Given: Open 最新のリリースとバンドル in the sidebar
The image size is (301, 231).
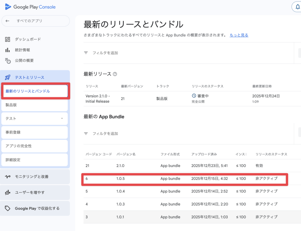Looking at the screenshot, I should (35, 91).
